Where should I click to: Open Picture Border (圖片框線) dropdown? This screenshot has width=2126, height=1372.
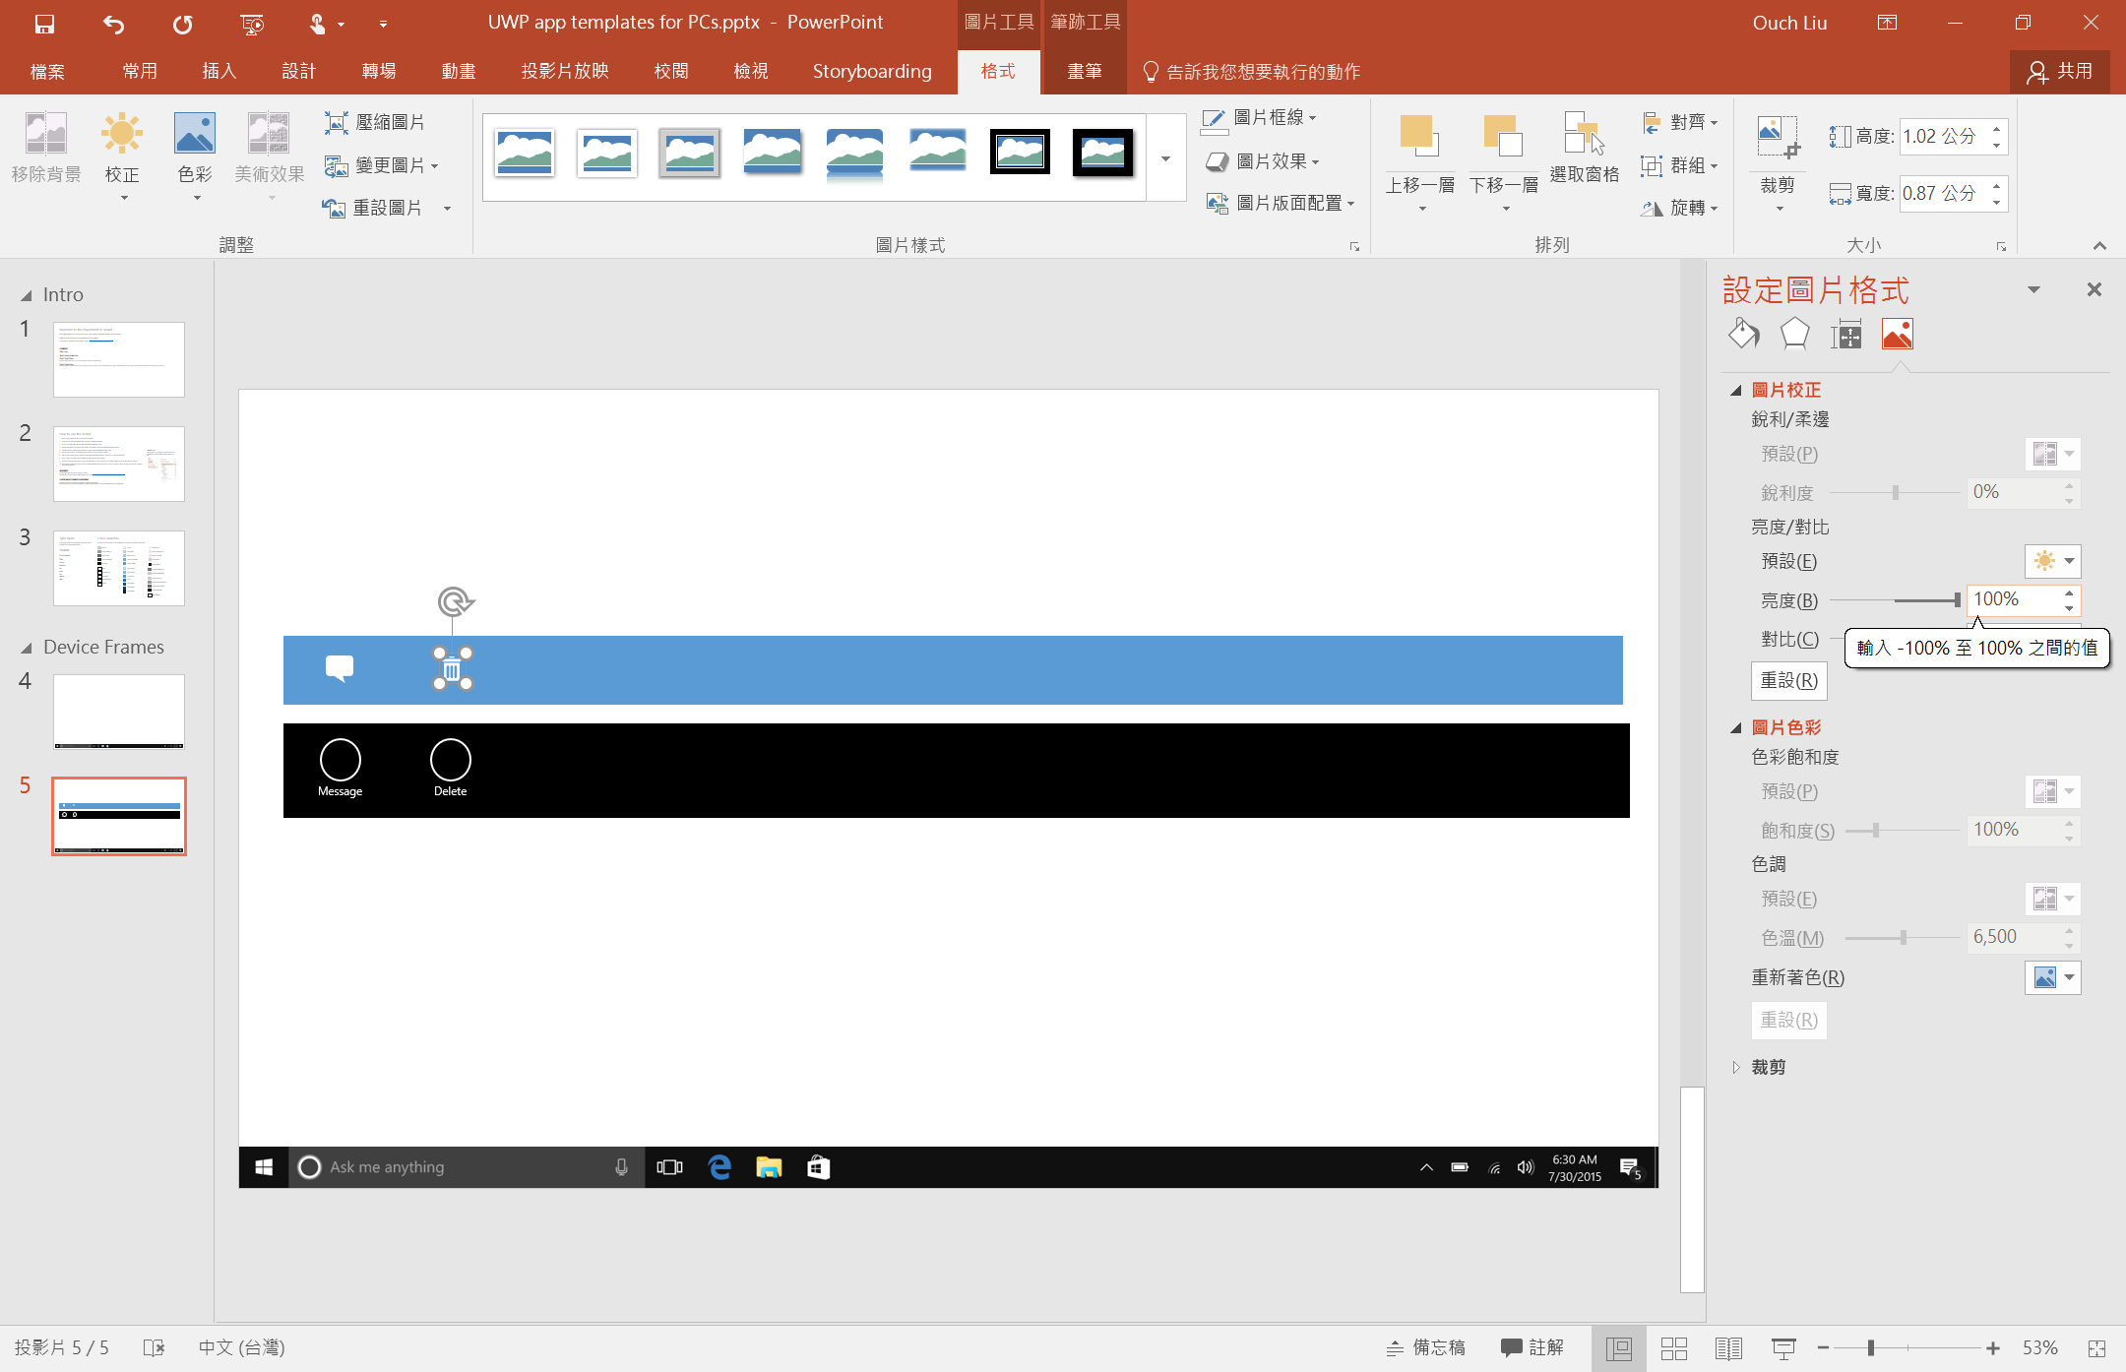point(1260,118)
